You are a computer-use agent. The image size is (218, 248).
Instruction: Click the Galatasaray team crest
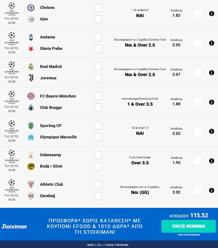point(31,155)
